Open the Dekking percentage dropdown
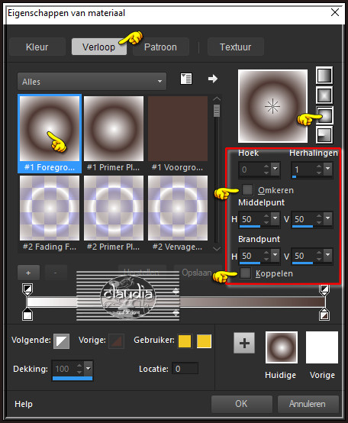Viewport: 348px width, 423px height. (x=89, y=368)
